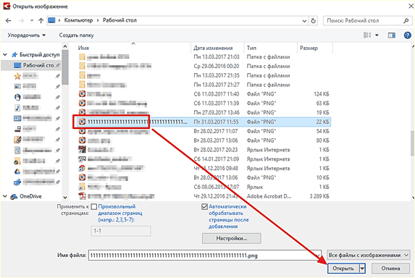Select PNG file sized 10 КБ
The height and width of the screenshot is (278, 415).
tap(204, 177)
